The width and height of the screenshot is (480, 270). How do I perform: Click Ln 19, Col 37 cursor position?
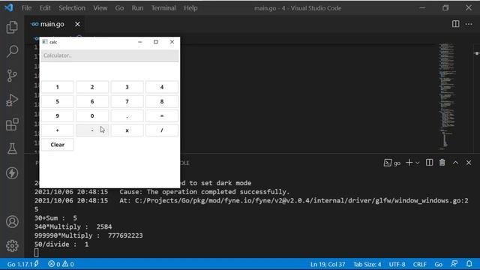pyautogui.click(x=328, y=264)
